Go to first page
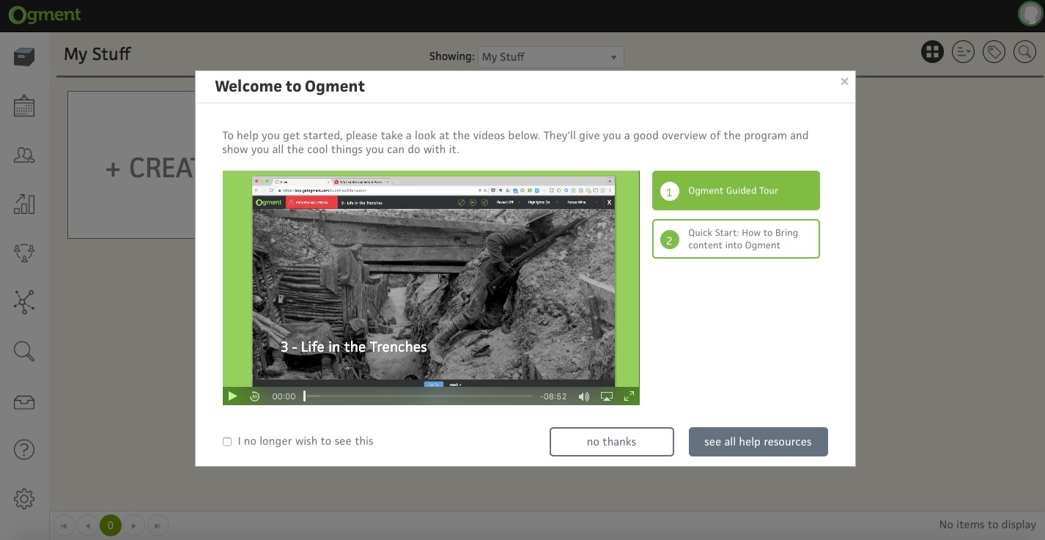This screenshot has height=540, width=1045. (x=64, y=525)
